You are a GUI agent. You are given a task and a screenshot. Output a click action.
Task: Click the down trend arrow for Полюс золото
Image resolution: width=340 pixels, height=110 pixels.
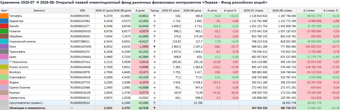click(154, 67)
